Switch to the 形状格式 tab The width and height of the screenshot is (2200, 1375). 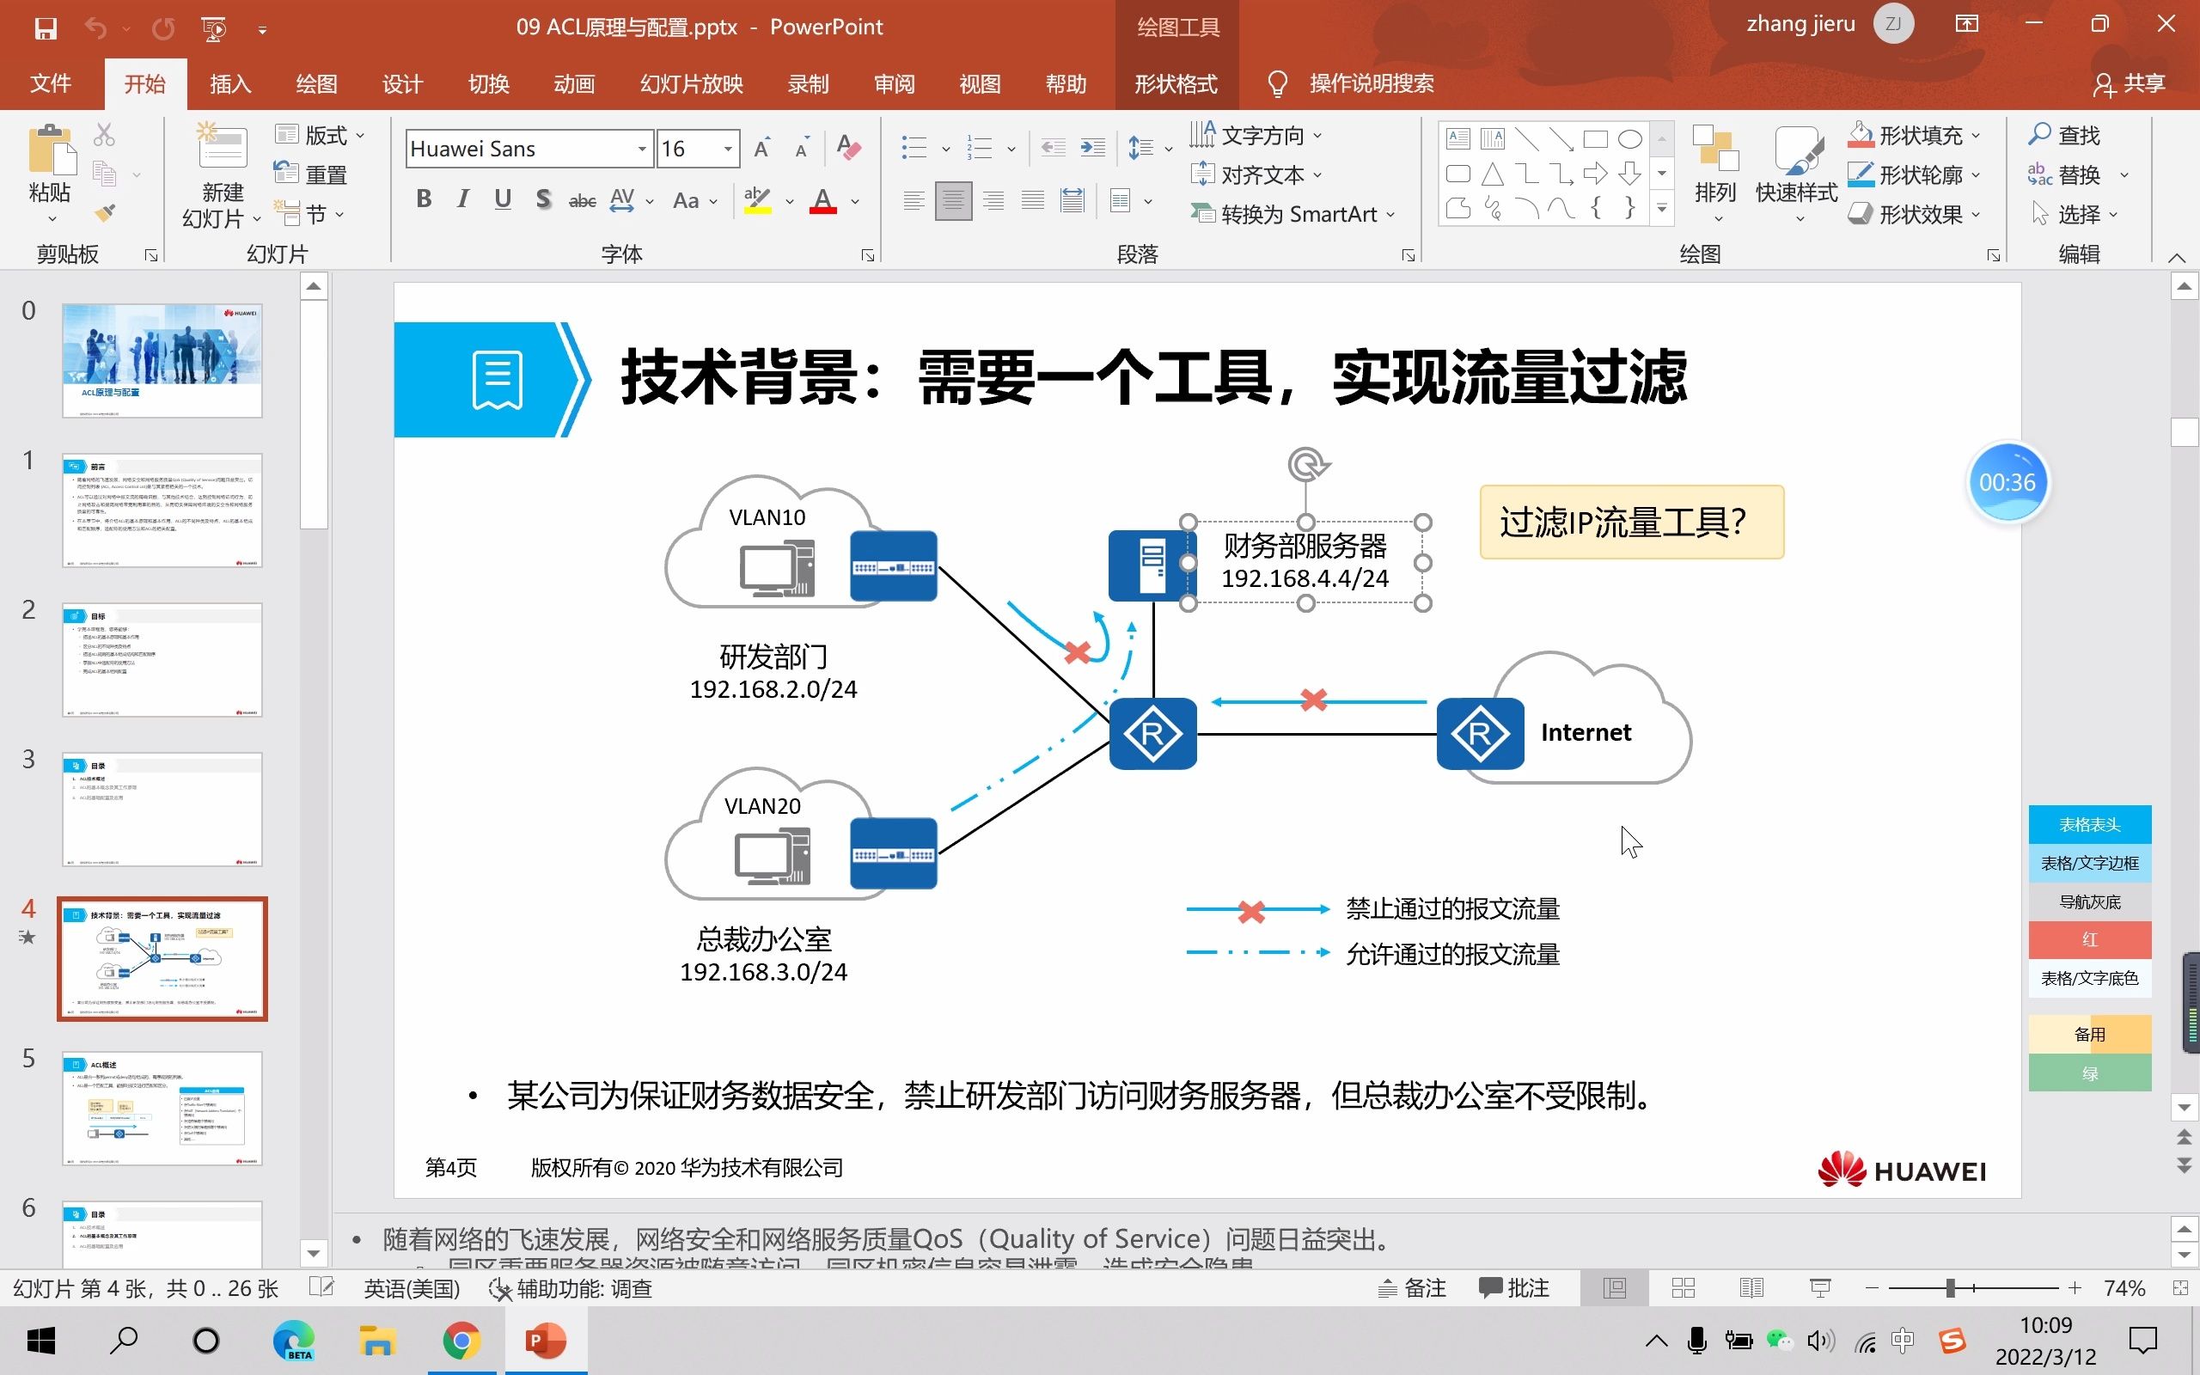pyautogui.click(x=1176, y=83)
